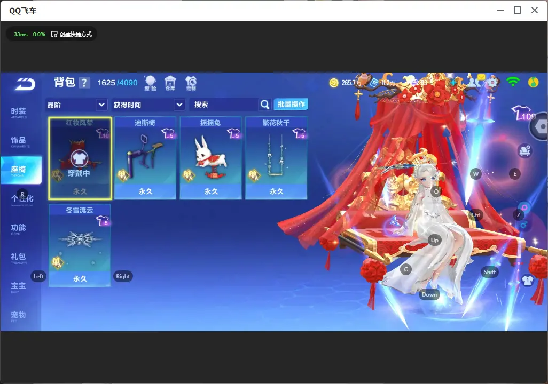Click the Right page key overlay
The image size is (548, 384).
coord(123,276)
